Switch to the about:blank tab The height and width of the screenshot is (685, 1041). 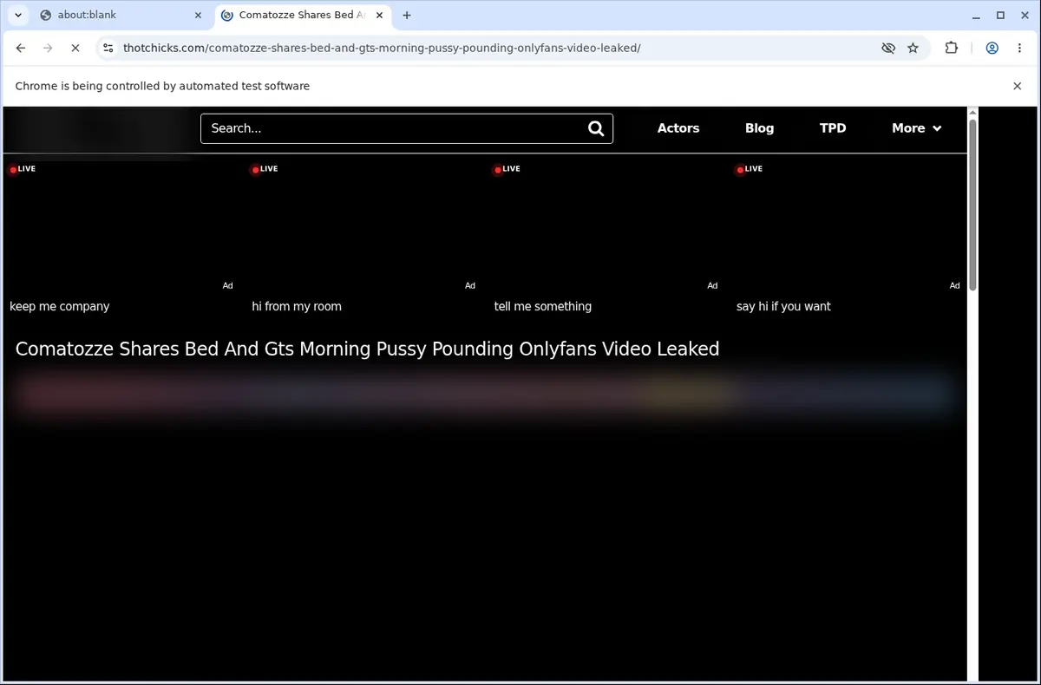(x=120, y=15)
